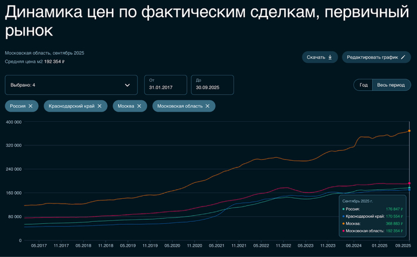The width and height of the screenshot is (417, 257).
Task: Click the Краснодарский край chip label
Action: (70, 106)
